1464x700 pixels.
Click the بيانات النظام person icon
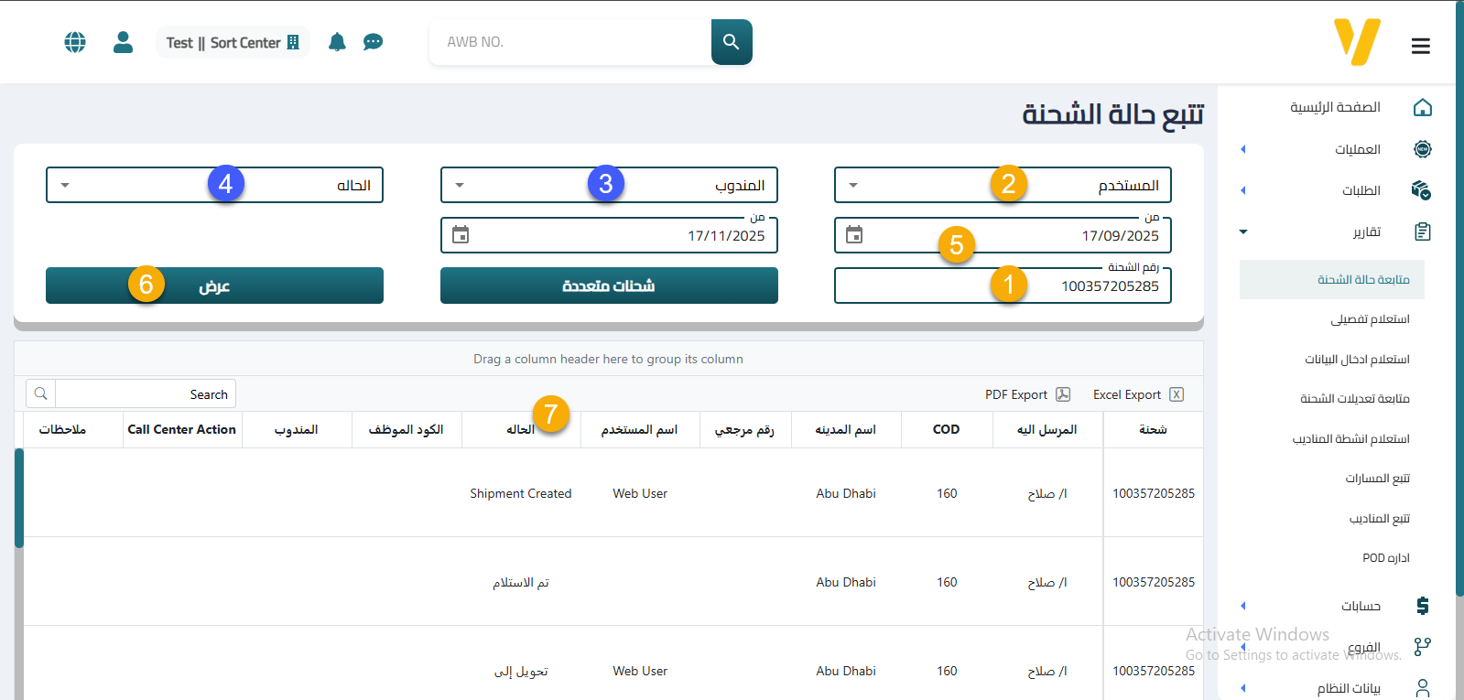coord(1423,688)
